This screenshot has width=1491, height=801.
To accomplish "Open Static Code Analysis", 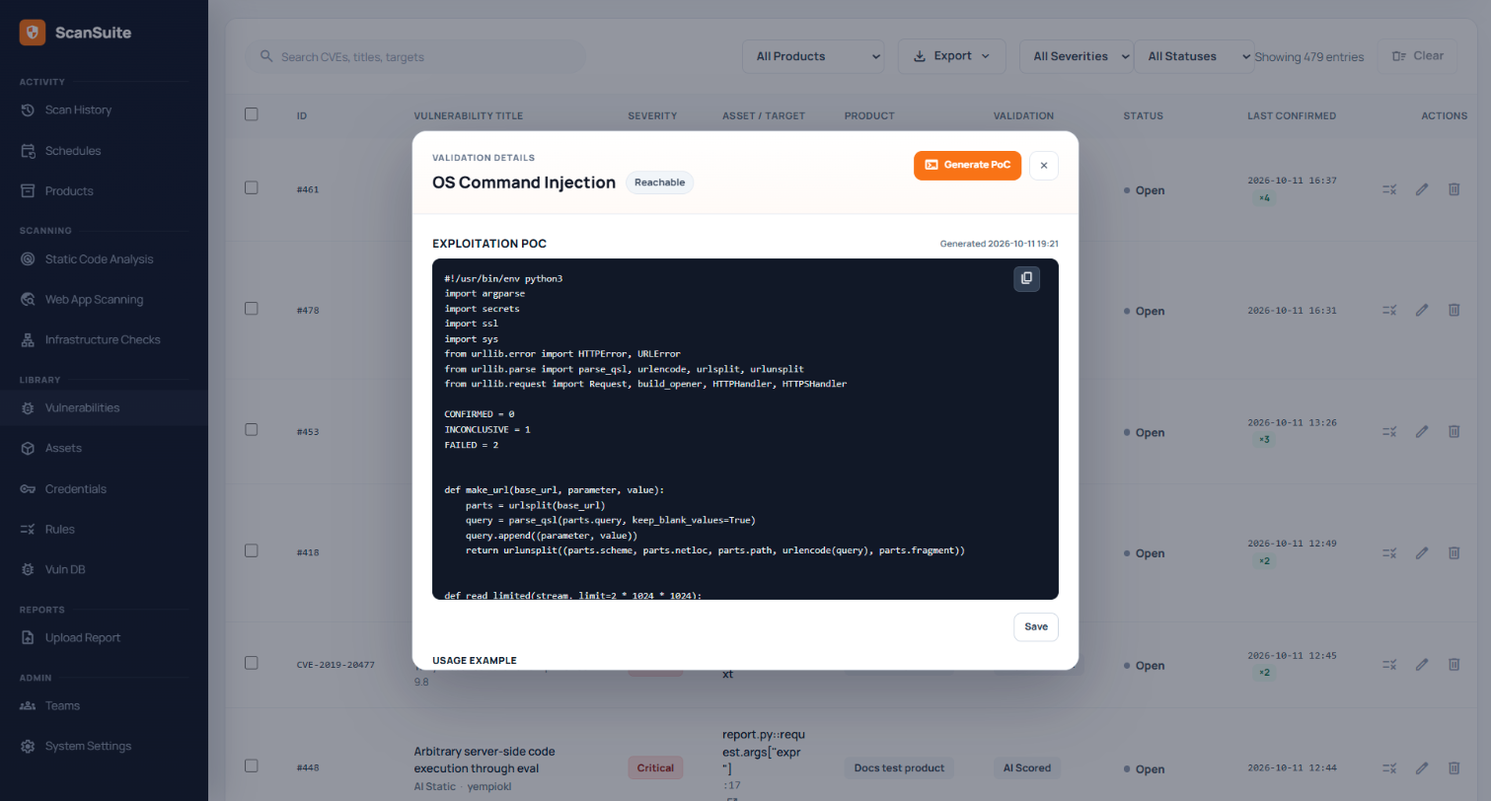I will (x=99, y=258).
